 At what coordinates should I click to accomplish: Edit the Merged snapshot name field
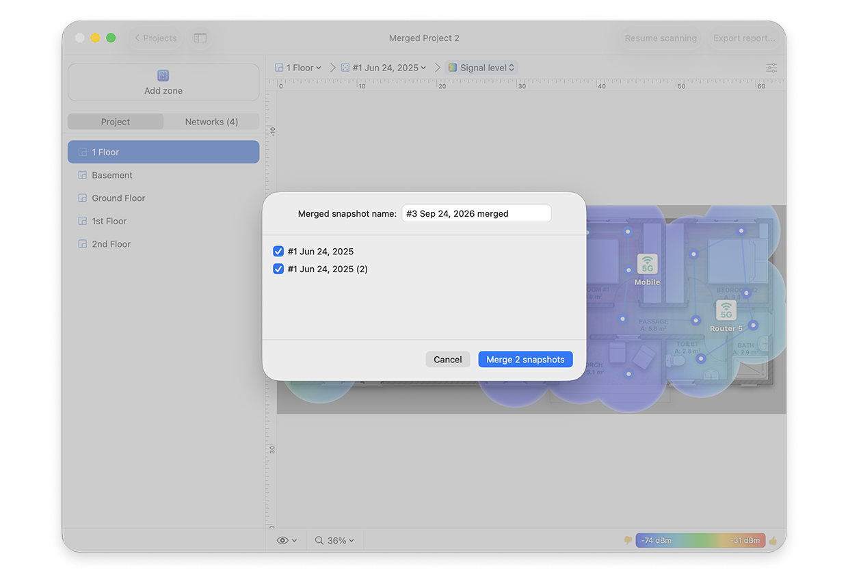[477, 213]
